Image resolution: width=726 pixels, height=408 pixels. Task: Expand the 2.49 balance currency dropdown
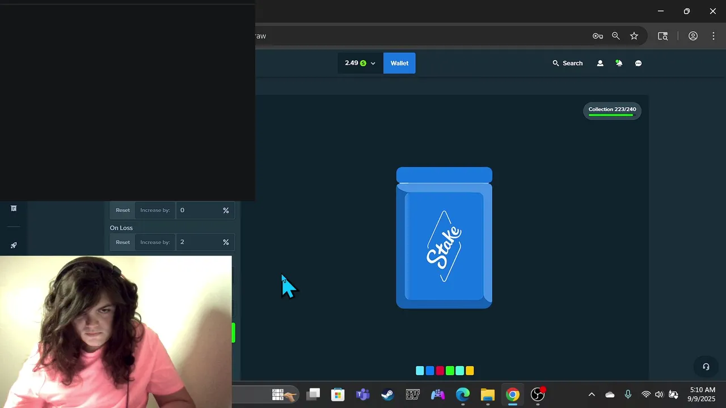coord(360,63)
